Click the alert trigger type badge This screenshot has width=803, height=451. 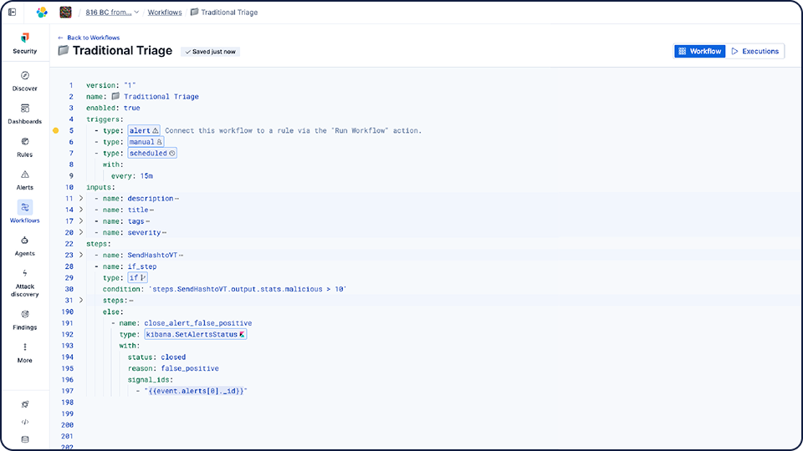pyautogui.click(x=144, y=130)
